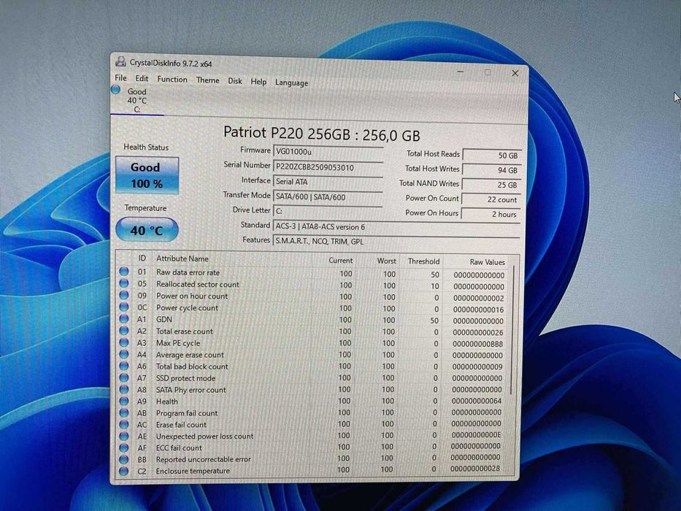
Task: Click the Power On Hours value 2 hours
Action: coord(490,214)
